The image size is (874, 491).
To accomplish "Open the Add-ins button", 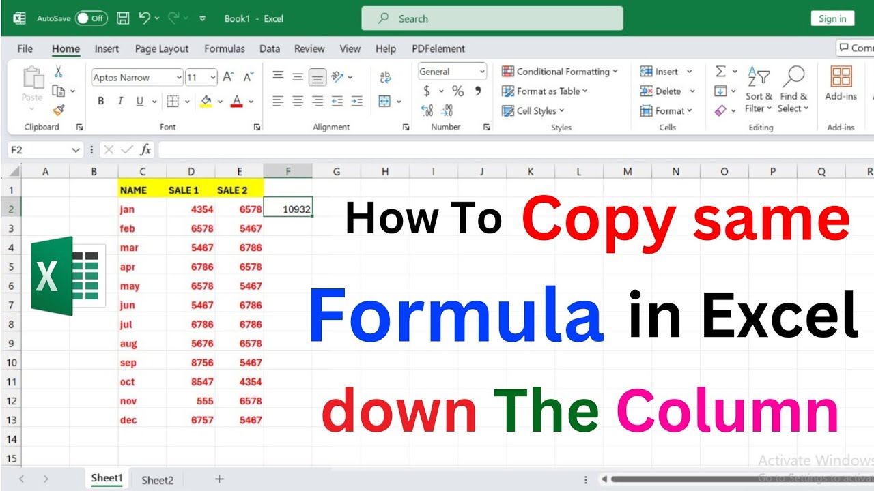I will point(841,83).
